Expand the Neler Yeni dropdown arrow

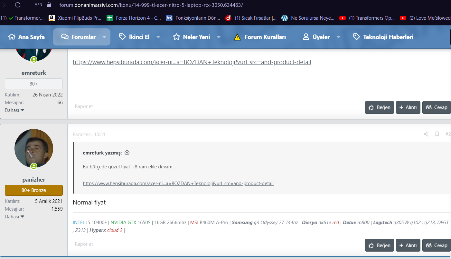[219, 37]
